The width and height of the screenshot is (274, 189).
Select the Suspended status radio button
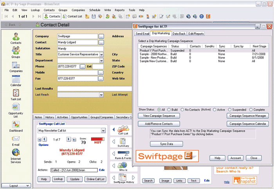point(229,109)
